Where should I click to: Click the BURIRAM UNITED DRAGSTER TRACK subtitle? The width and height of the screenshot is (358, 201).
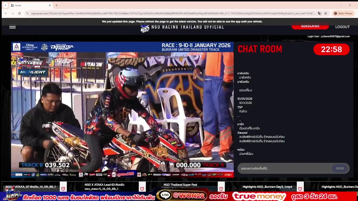coord(190,50)
